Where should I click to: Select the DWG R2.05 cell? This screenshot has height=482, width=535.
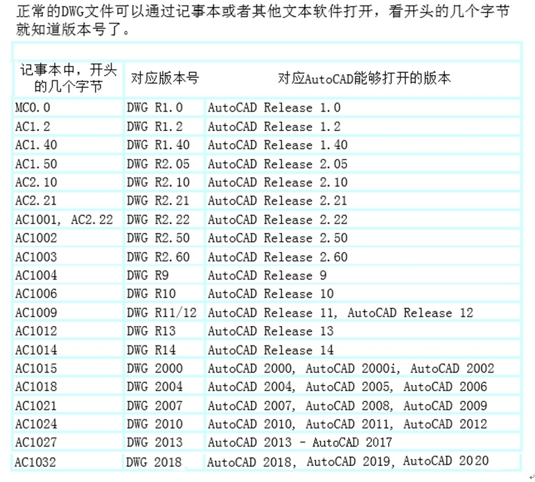164,164
